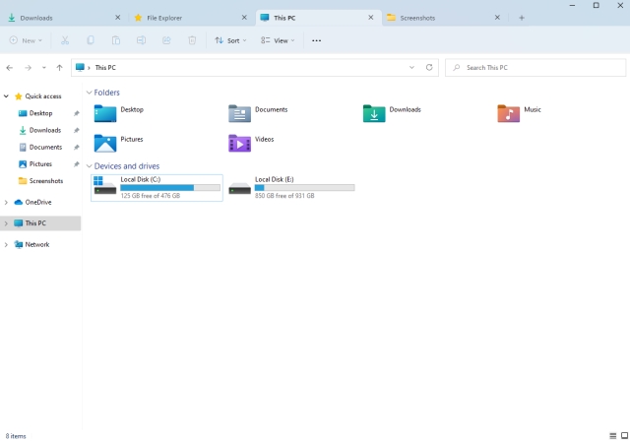630x441 pixels.
Task: Expand address bar history dropdown
Action: tap(411, 68)
